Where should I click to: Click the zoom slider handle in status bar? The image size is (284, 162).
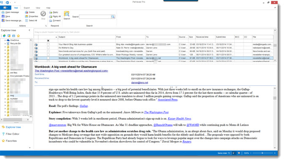point(262,153)
